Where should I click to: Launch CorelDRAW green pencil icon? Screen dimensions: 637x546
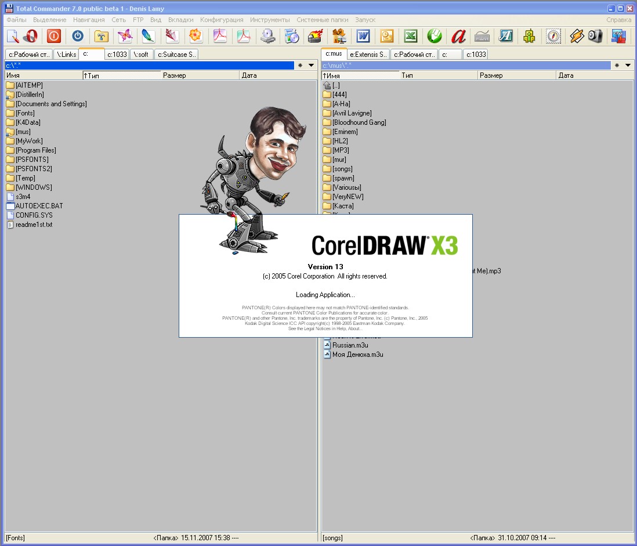pos(435,36)
